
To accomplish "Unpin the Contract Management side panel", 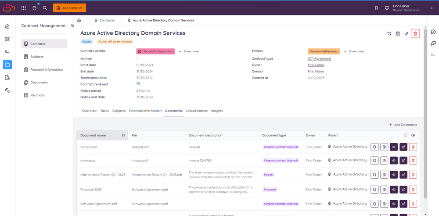I will click(72, 26).
